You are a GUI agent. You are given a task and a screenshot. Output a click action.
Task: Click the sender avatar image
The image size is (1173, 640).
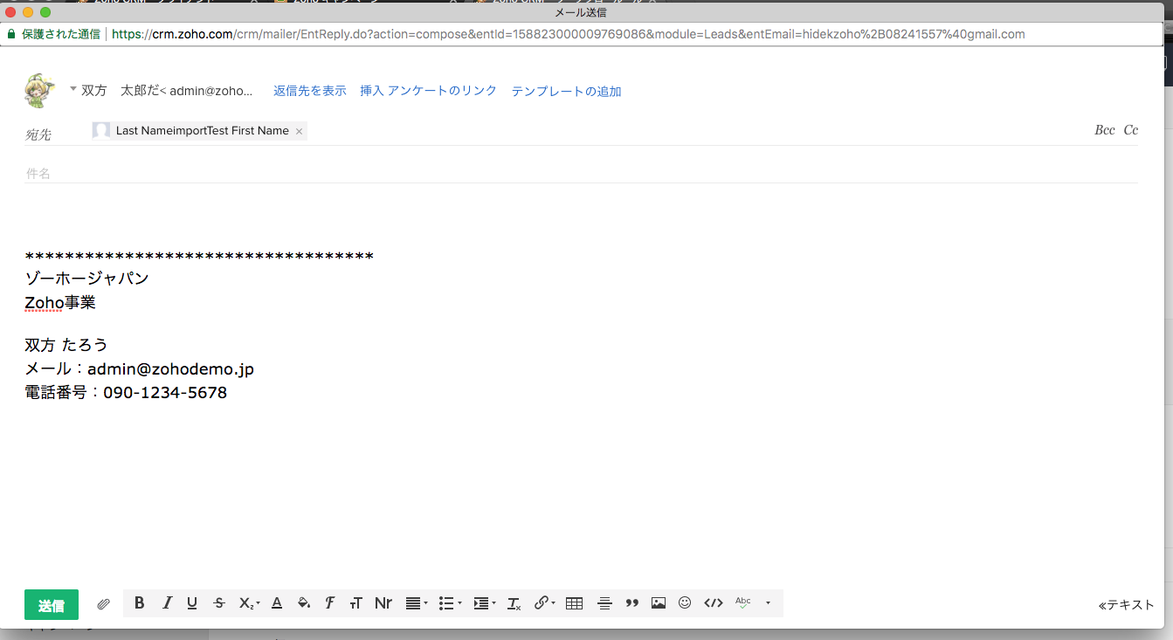(41, 91)
